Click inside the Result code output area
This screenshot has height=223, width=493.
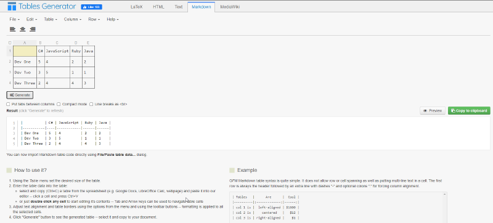248,133
